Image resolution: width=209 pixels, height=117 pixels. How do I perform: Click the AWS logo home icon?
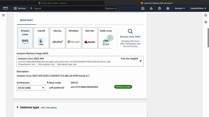6,8
